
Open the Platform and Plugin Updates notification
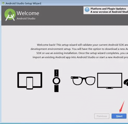pyautogui.click(x=106, y=10)
